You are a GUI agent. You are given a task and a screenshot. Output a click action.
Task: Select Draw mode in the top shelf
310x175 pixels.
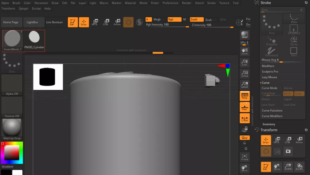[84, 22]
